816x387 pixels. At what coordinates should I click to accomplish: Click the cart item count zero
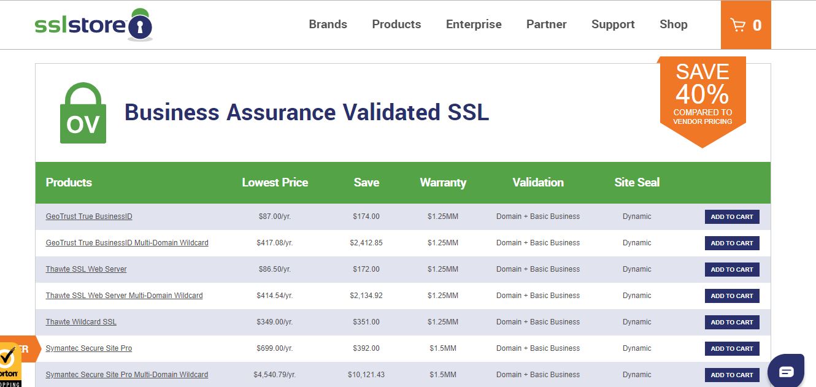click(757, 26)
